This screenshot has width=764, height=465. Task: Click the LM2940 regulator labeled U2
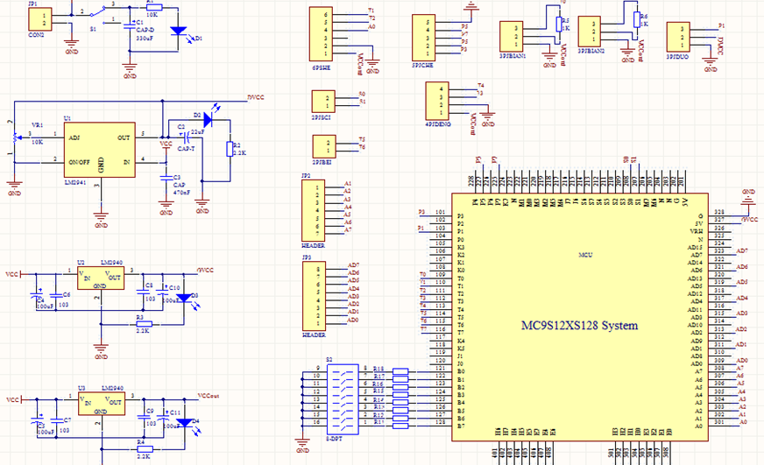(x=101, y=278)
